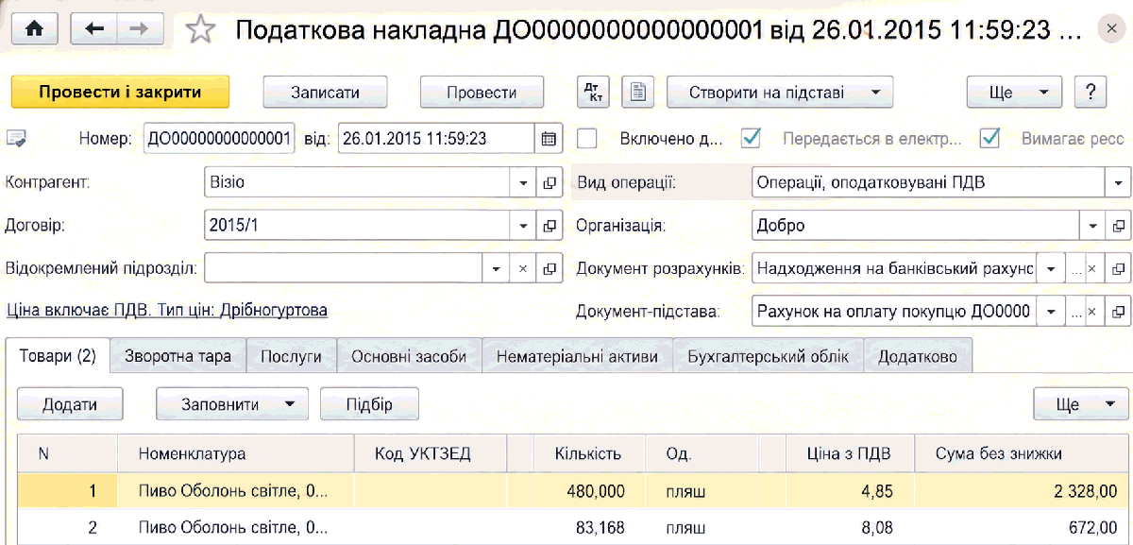Navigate forward with the right arrow
1133x545 pixels.
(x=139, y=29)
